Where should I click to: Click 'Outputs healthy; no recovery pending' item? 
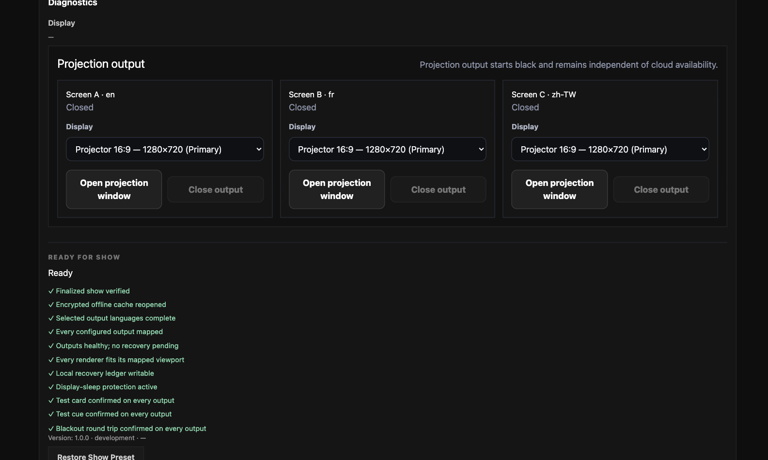[113, 346]
